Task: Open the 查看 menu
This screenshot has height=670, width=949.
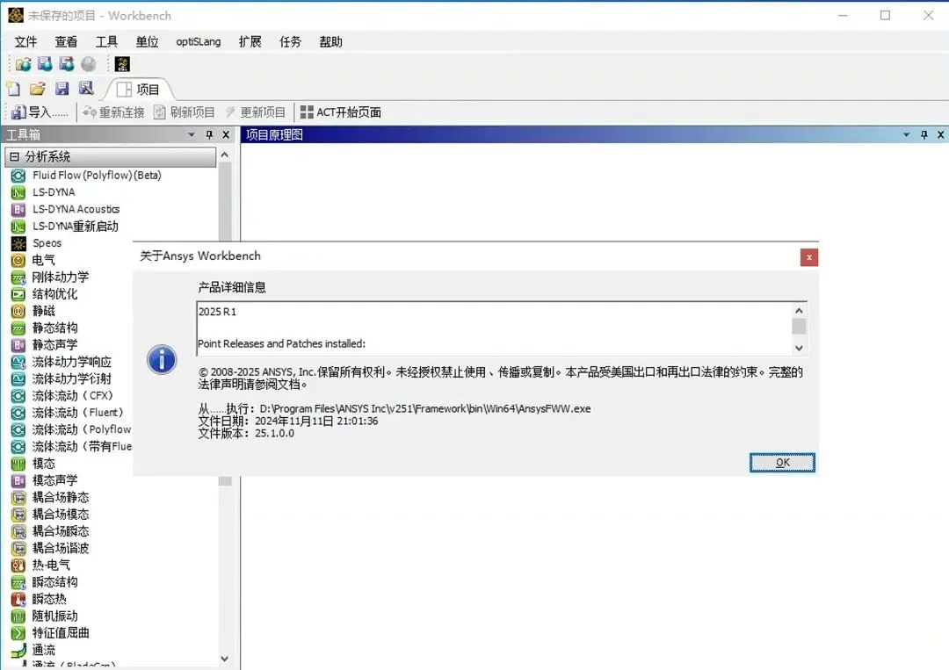Action: pos(66,42)
